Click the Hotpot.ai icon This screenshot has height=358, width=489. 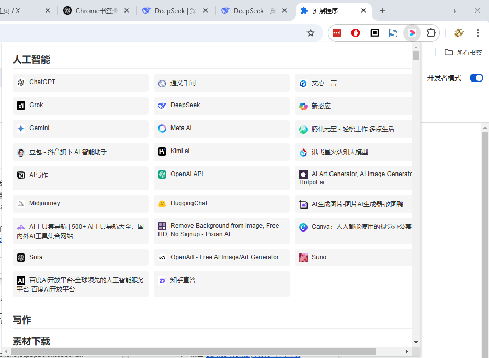(x=303, y=175)
